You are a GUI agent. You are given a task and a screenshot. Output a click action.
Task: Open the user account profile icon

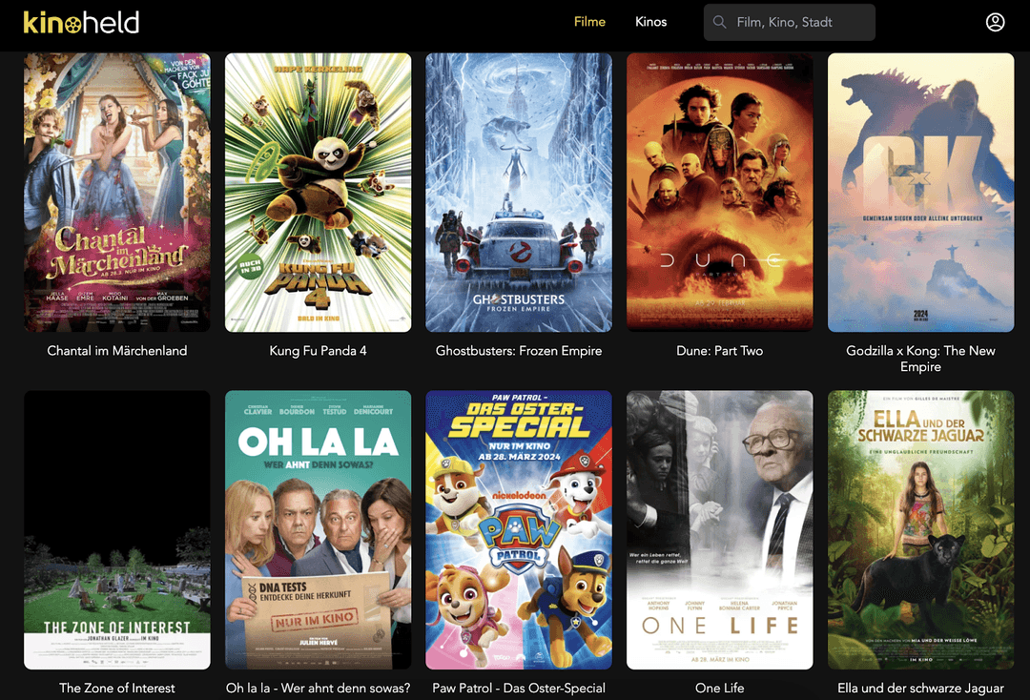click(995, 22)
